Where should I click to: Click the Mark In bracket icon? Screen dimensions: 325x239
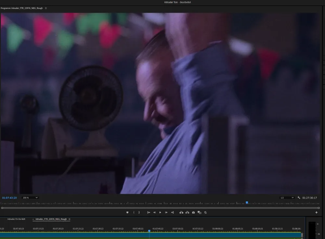pos(134,212)
